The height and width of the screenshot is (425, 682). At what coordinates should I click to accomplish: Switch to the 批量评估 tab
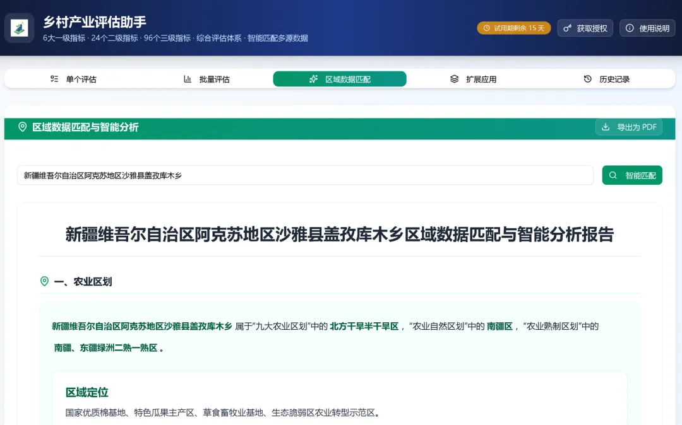[206, 79]
